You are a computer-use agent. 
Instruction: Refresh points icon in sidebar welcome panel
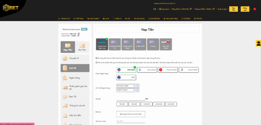(x=78, y=35)
